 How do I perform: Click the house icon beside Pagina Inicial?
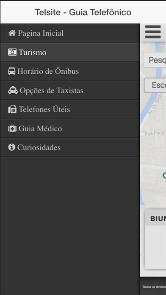pyautogui.click(x=12, y=33)
